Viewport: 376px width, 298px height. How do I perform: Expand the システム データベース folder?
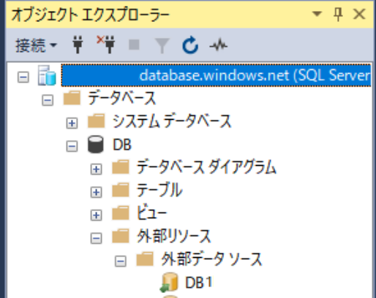pos(72,123)
